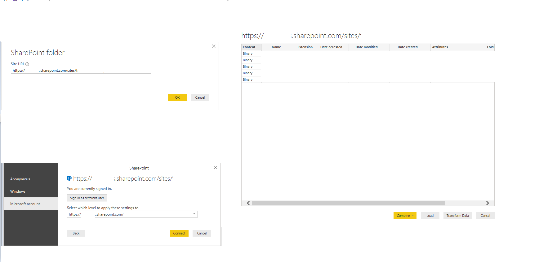Click the Site URL input field

81,71
